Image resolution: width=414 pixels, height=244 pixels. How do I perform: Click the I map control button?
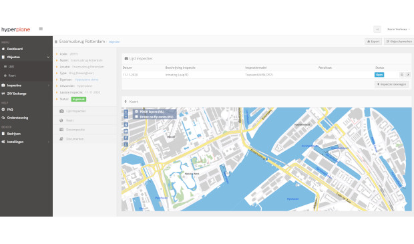coord(126,144)
